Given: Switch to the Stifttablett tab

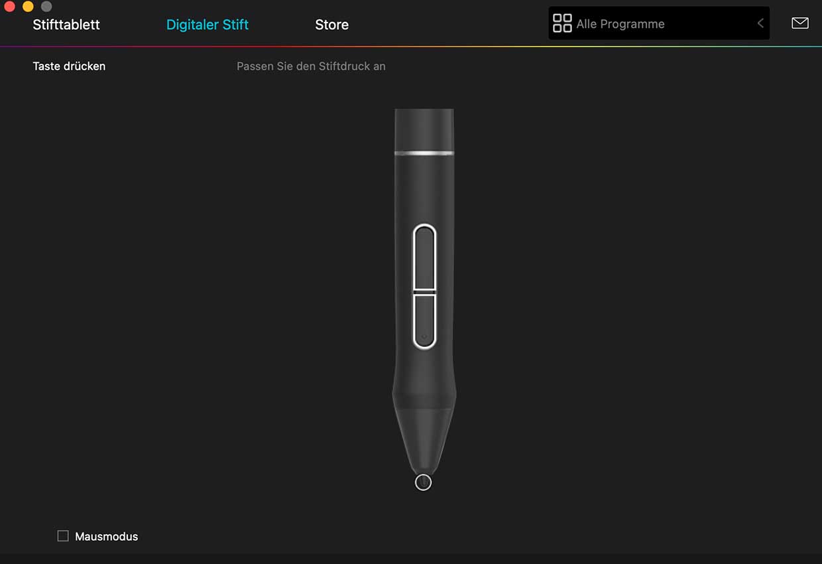Looking at the screenshot, I should tap(66, 25).
